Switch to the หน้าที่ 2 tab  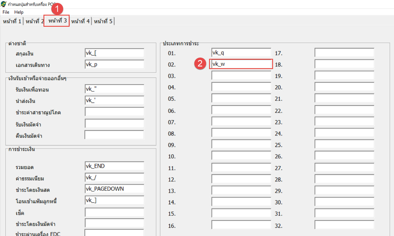[x=34, y=21]
